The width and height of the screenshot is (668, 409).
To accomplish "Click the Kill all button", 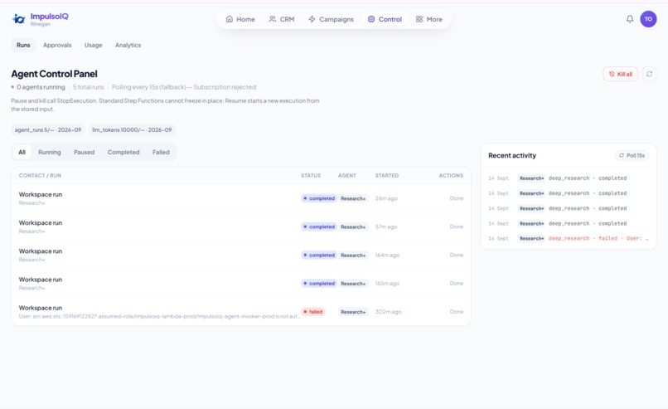I will [x=620, y=74].
